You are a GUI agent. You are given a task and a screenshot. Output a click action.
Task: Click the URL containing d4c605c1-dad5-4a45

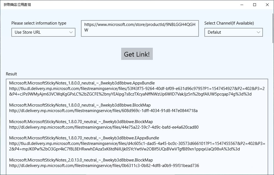pyautogui.click(x=137, y=146)
